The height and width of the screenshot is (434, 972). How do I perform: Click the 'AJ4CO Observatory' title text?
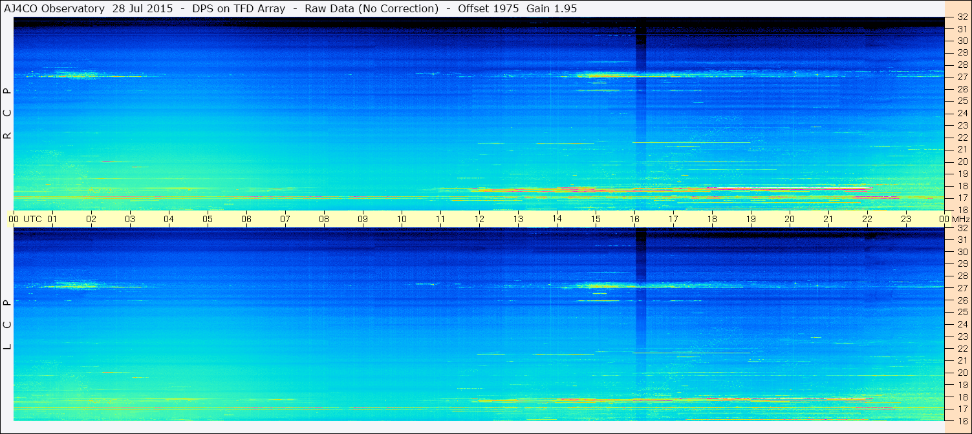pos(56,8)
